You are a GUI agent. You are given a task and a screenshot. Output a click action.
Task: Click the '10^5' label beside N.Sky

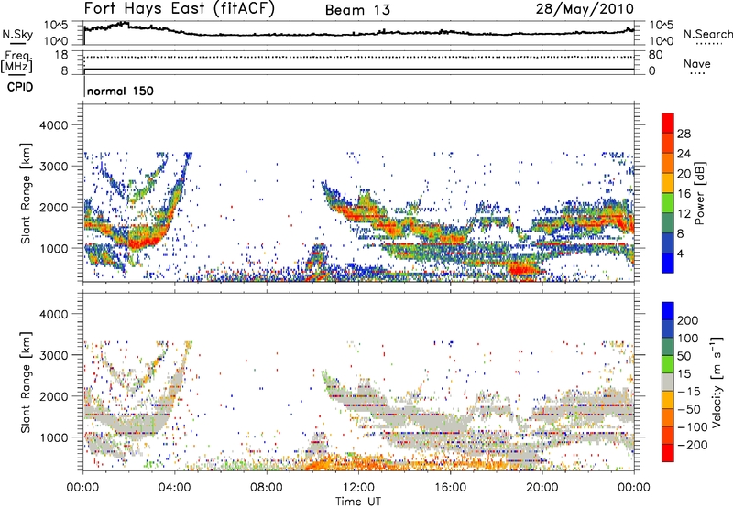click(56, 26)
